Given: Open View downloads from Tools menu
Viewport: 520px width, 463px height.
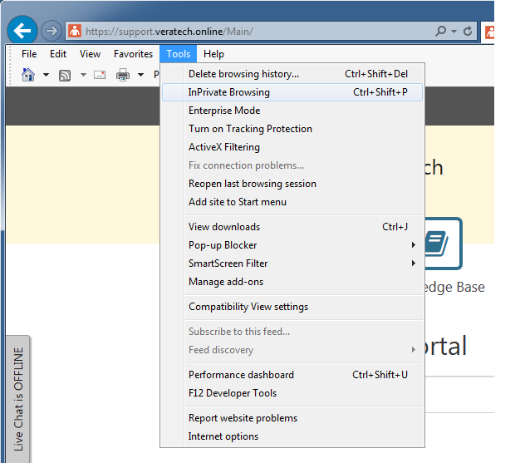Looking at the screenshot, I should tap(292, 227).
